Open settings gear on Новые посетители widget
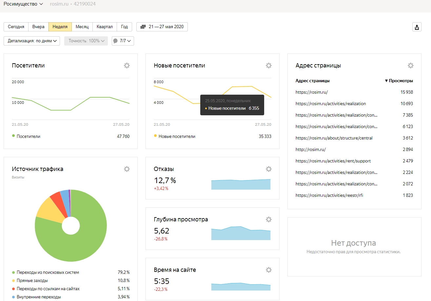 (x=269, y=66)
